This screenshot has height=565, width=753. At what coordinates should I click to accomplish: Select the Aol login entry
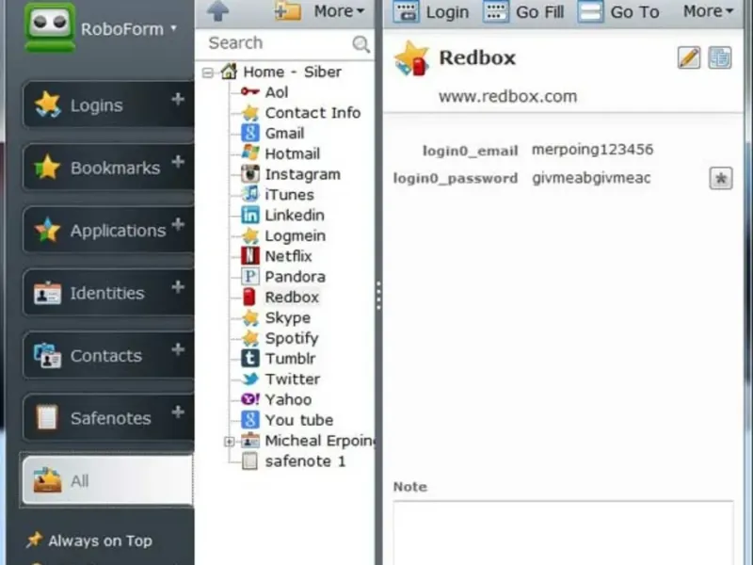pos(264,91)
